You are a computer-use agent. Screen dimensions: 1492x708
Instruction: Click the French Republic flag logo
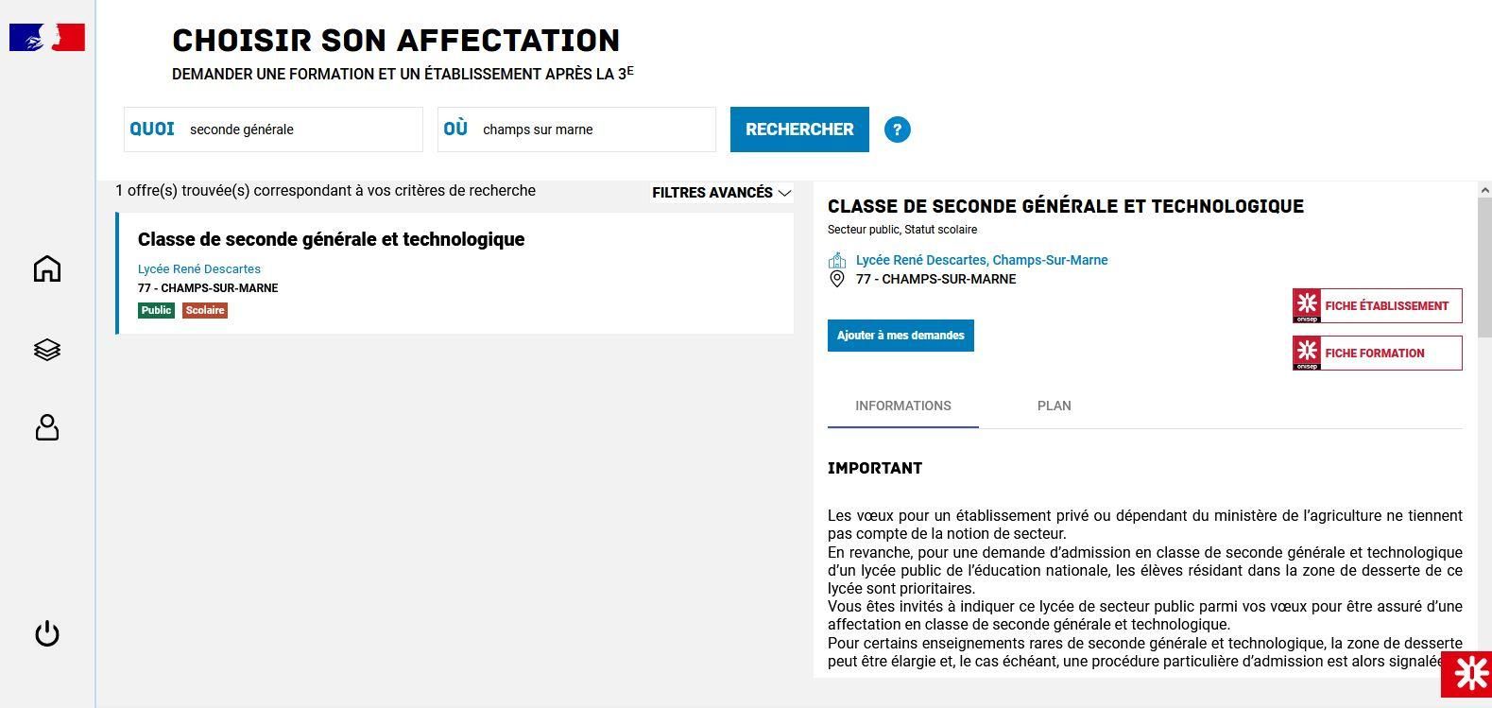(47, 38)
